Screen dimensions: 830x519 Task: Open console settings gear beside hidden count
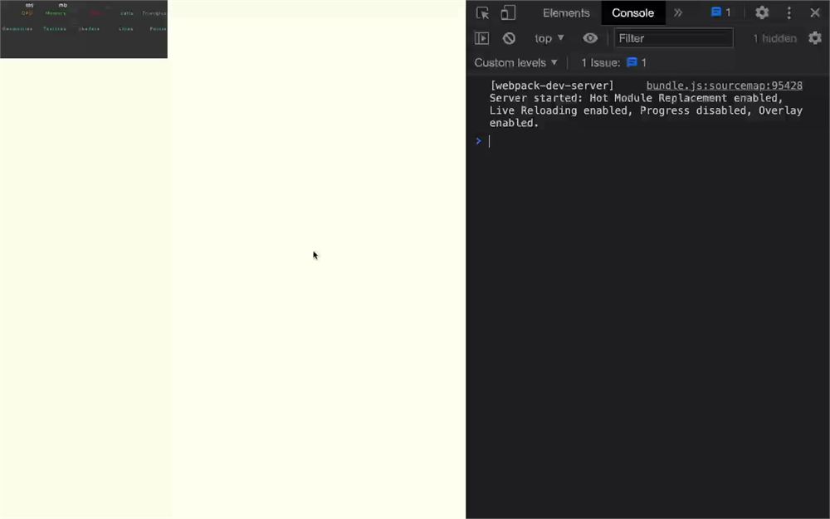(815, 38)
